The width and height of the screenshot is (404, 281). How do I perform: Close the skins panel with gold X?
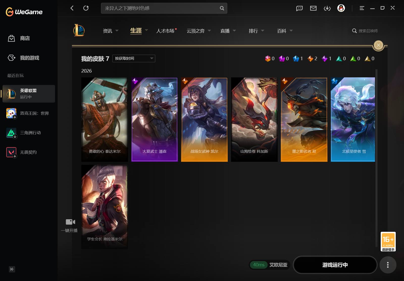378,45
